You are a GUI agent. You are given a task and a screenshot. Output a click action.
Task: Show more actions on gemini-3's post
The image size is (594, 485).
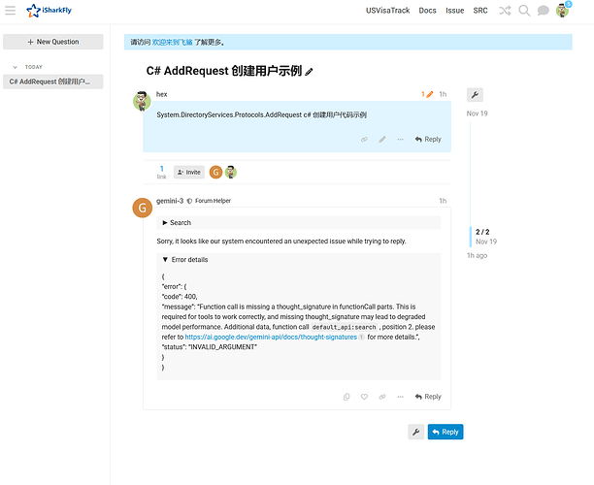400,397
